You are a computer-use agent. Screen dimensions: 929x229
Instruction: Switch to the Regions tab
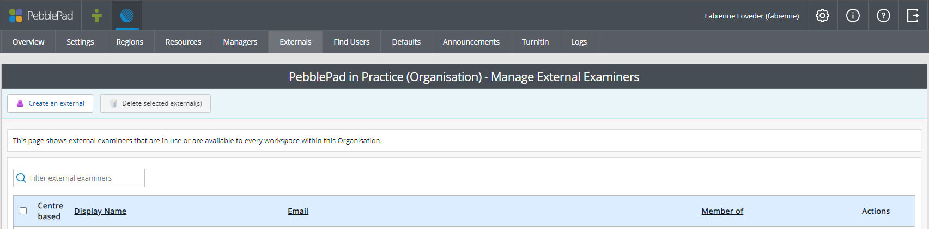point(130,42)
